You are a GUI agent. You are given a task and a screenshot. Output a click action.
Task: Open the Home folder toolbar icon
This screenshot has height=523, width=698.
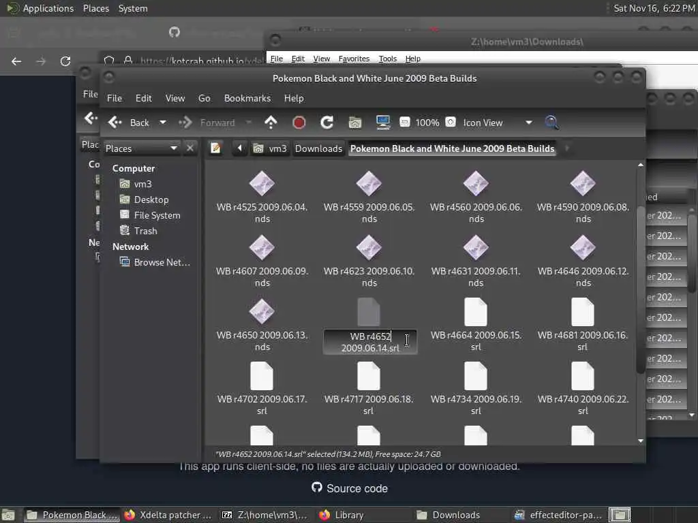click(x=354, y=123)
